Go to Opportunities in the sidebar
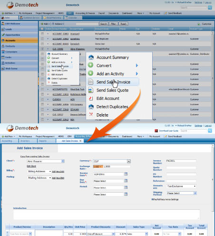215x236 pixels. point(19,35)
